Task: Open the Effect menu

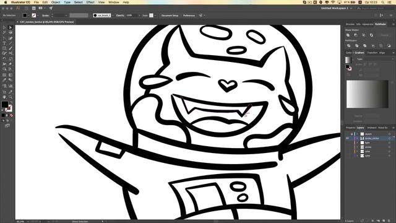Action: (x=90, y=2)
